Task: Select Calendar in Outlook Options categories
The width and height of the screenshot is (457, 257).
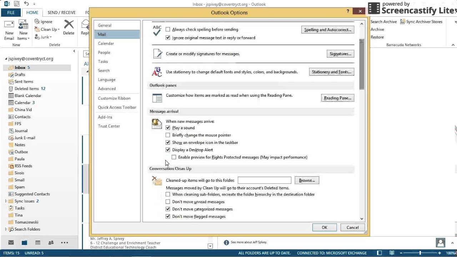Action: point(106,44)
